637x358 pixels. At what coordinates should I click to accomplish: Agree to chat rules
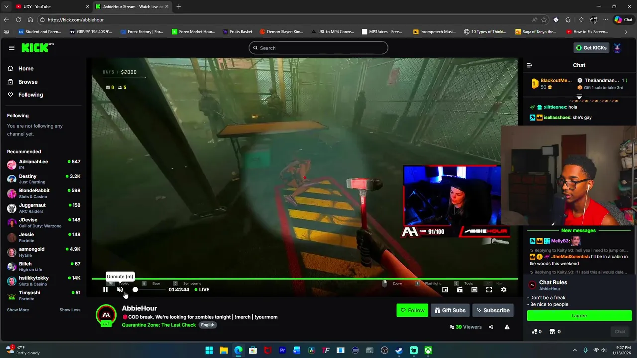pyautogui.click(x=579, y=315)
